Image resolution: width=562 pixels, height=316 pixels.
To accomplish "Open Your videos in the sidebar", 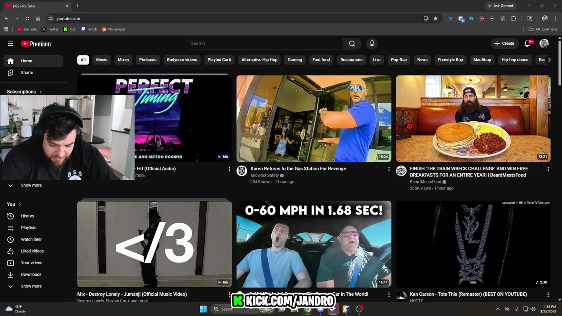I will coord(33,263).
